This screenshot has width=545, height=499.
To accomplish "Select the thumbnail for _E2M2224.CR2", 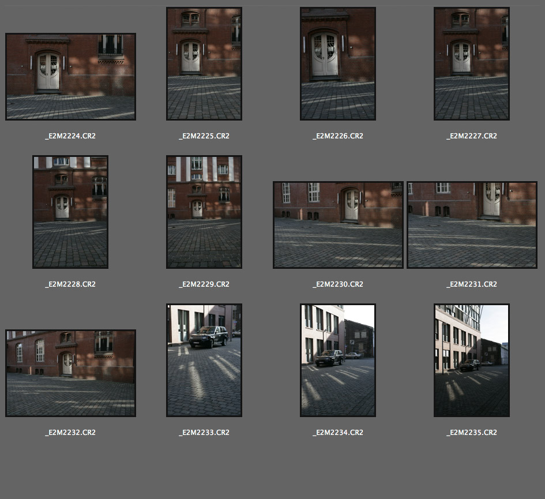I will [70, 77].
